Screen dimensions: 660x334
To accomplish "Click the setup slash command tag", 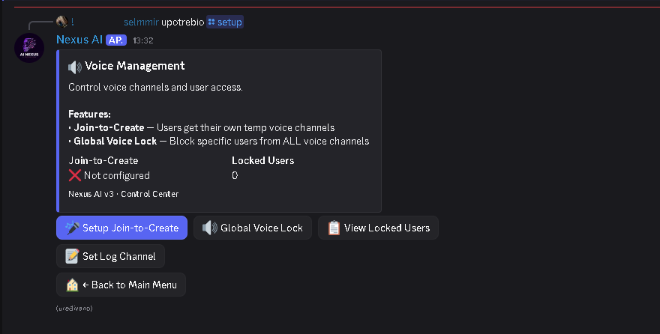I will (225, 22).
